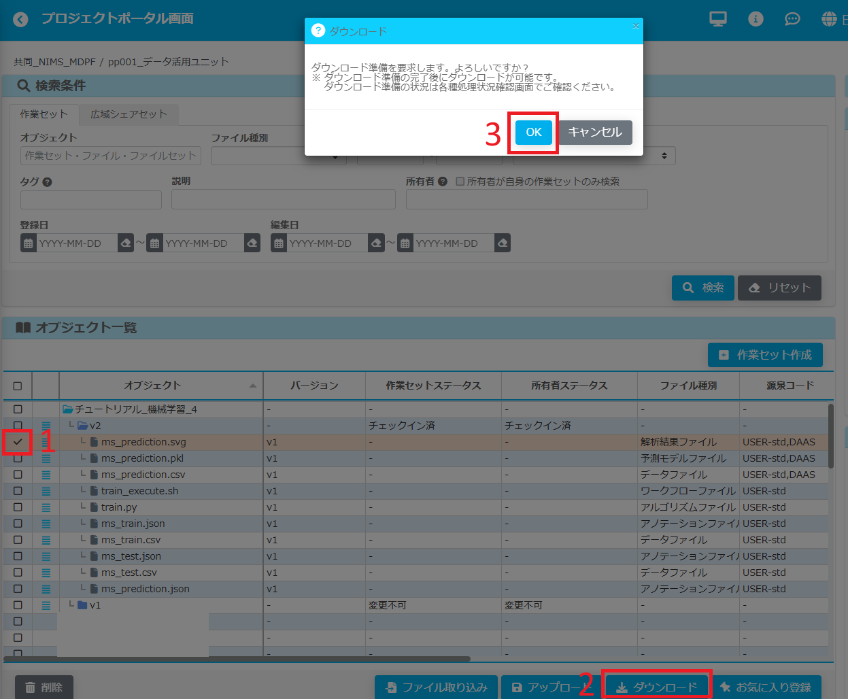Image resolution: width=848 pixels, height=699 pixels.
Task: Expand the v1 folder in object tree
Action: [x=82, y=605]
